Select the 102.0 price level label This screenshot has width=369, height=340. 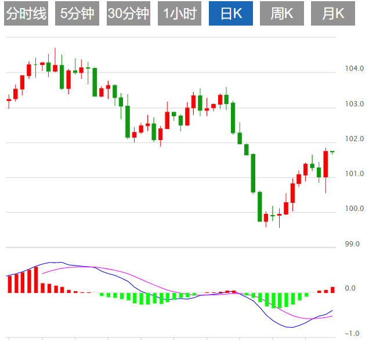pos(353,139)
